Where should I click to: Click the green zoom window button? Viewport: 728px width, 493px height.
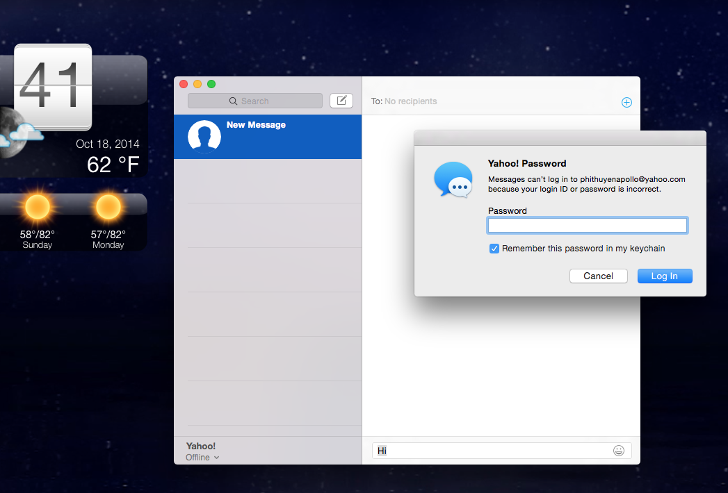click(x=211, y=84)
